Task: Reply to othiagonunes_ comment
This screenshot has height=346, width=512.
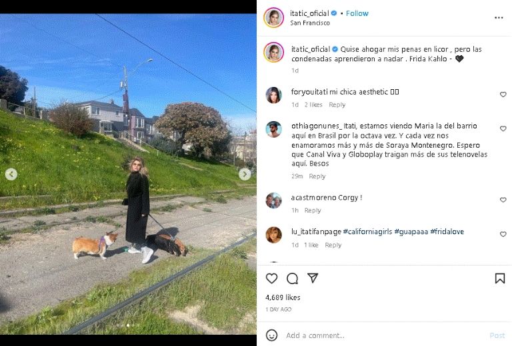Action: point(317,176)
